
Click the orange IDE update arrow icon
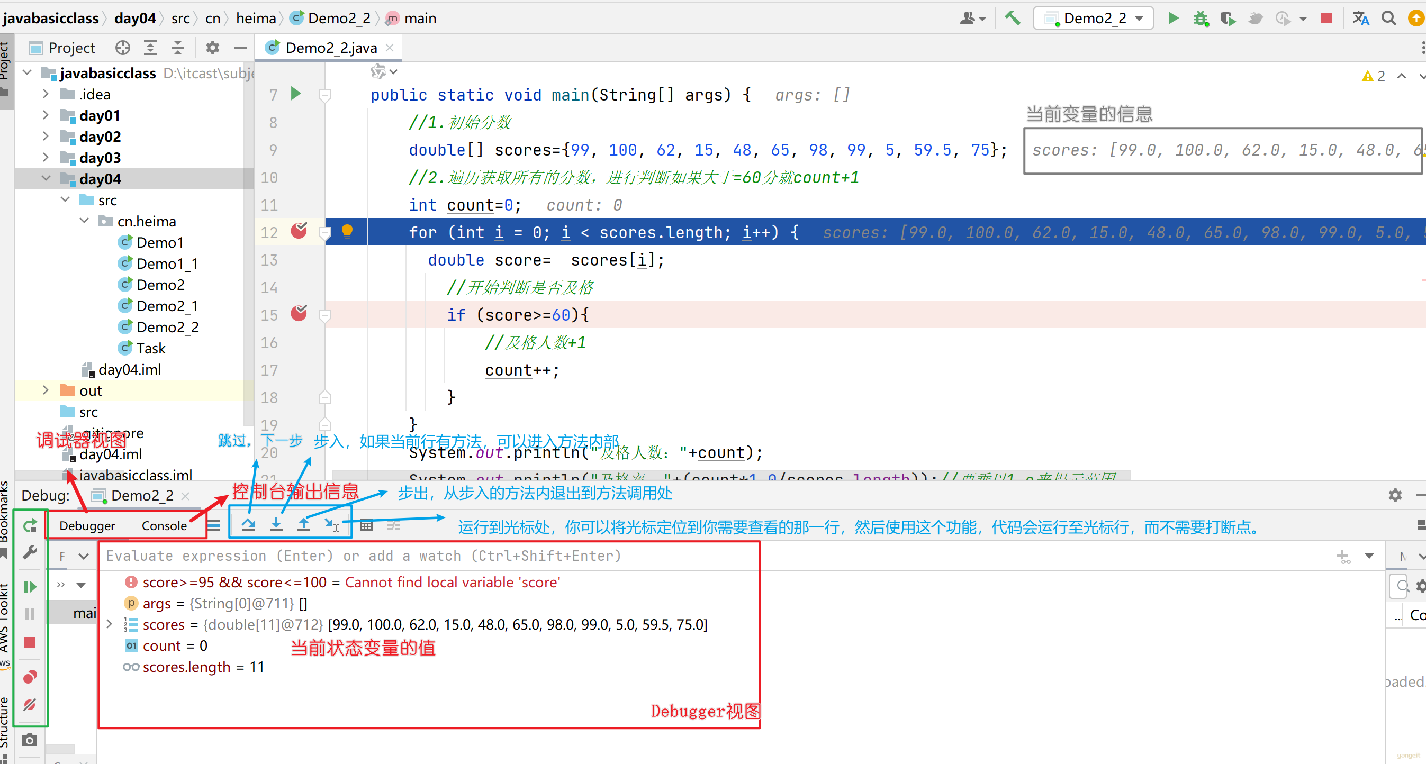(1416, 19)
